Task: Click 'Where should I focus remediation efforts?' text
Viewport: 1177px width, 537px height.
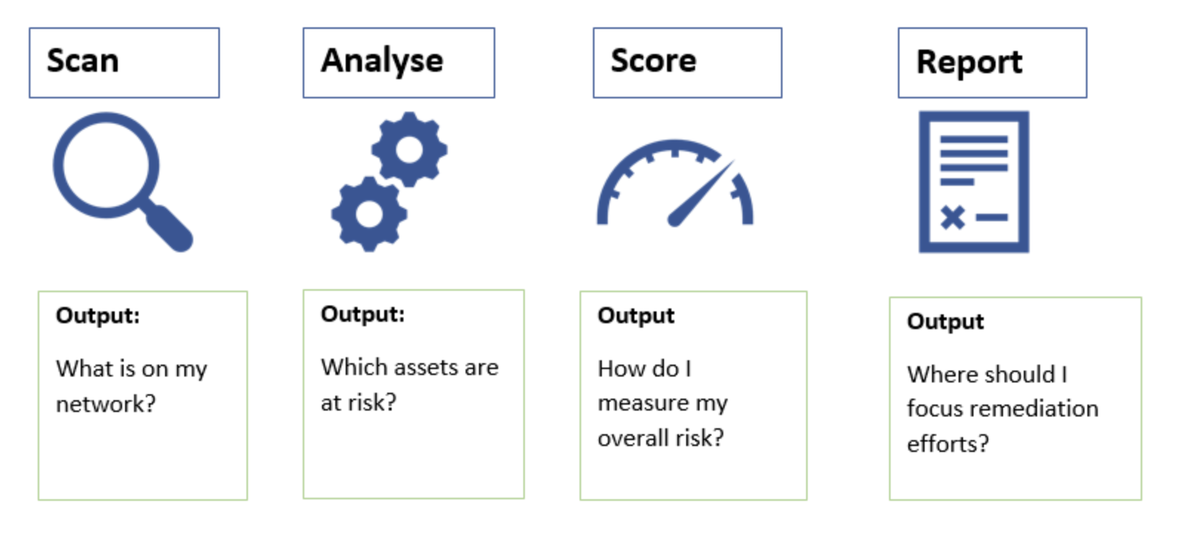Action: click(x=1002, y=409)
